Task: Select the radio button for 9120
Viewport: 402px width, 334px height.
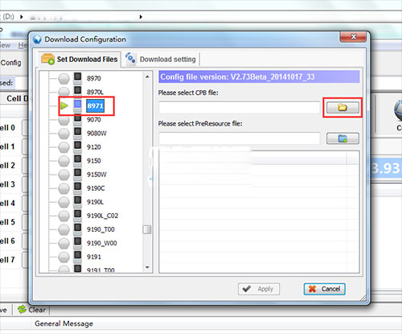Action: pos(64,147)
